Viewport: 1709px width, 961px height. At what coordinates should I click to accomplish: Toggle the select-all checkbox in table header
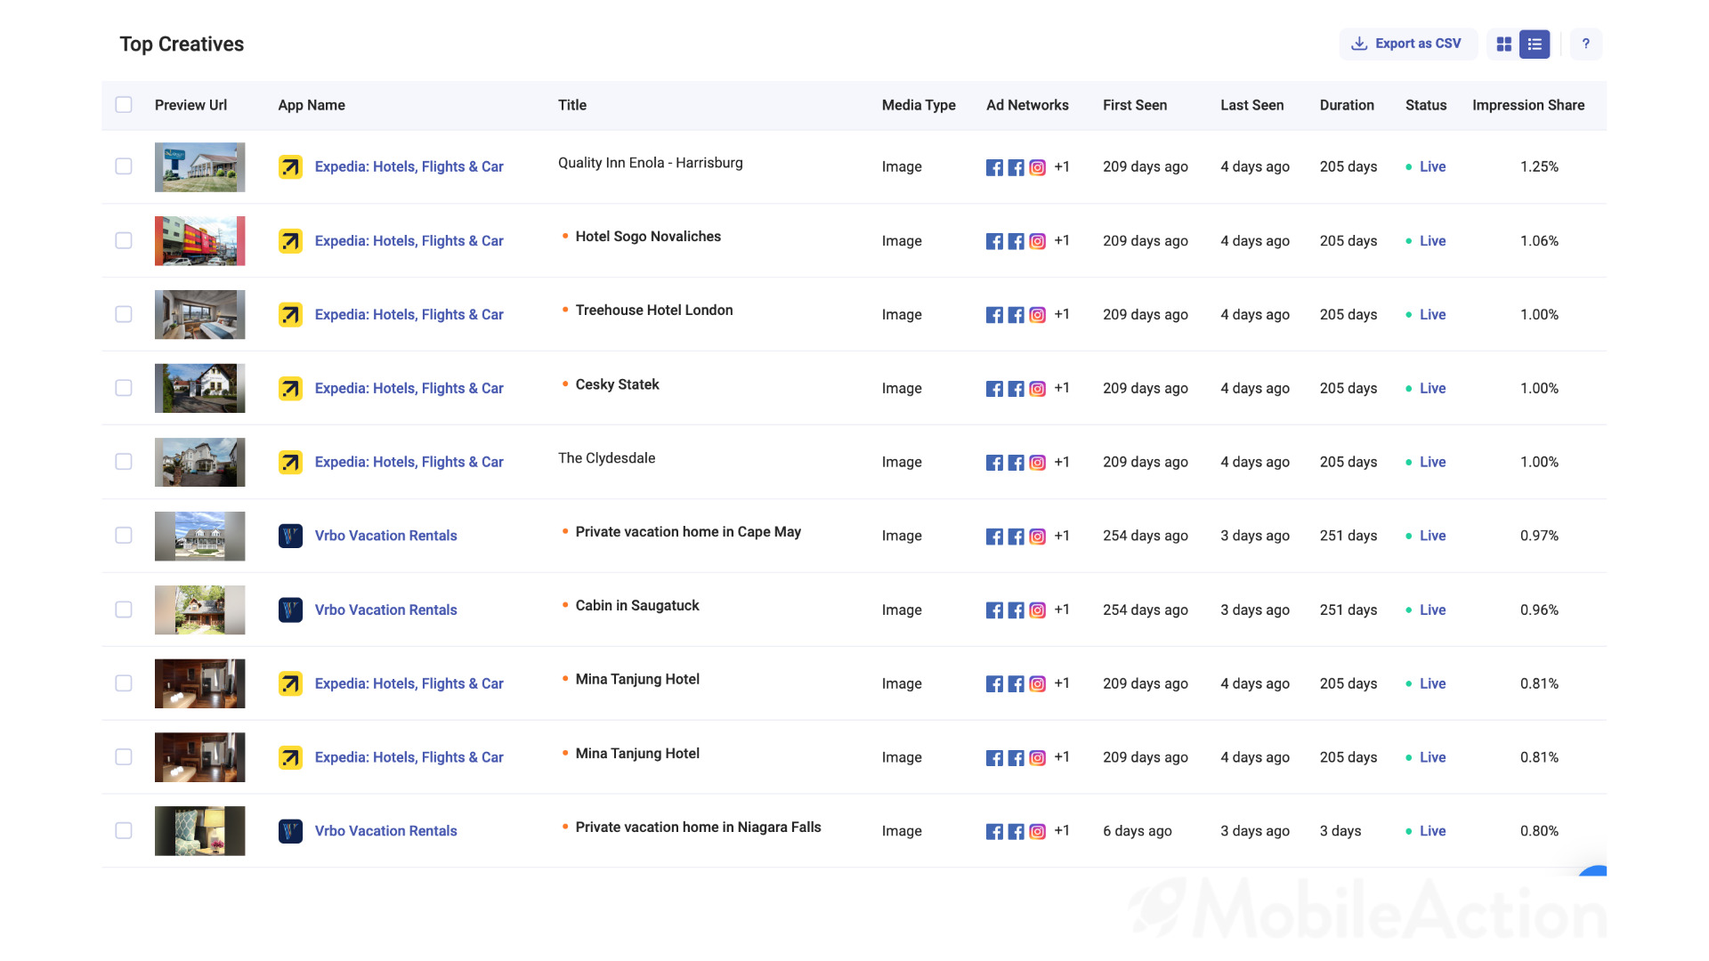click(x=124, y=105)
